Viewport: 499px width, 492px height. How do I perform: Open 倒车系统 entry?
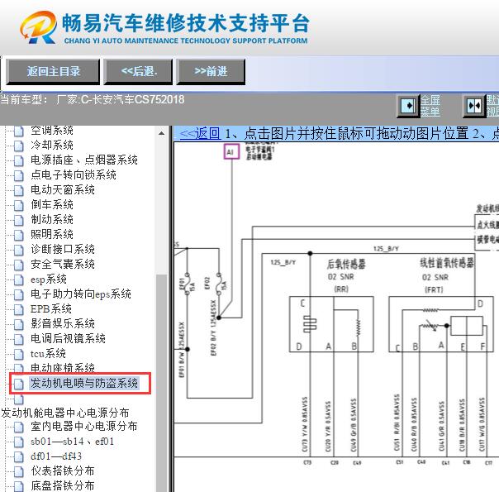pyautogui.click(x=52, y=204)
